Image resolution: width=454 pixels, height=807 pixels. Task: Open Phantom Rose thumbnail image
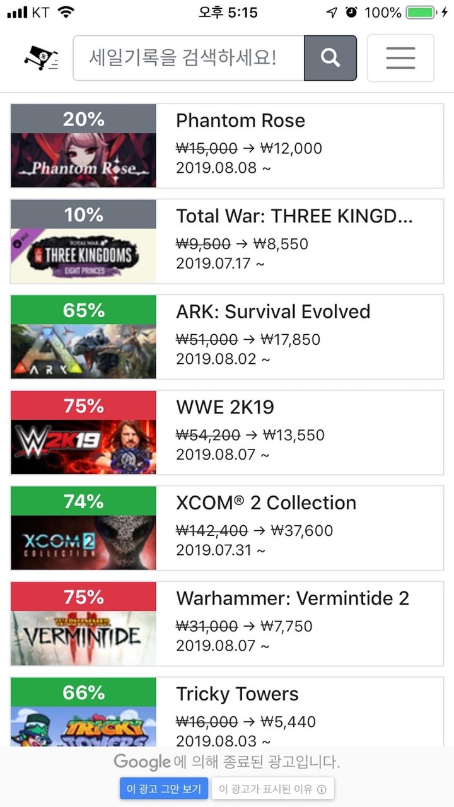(83, 160)
